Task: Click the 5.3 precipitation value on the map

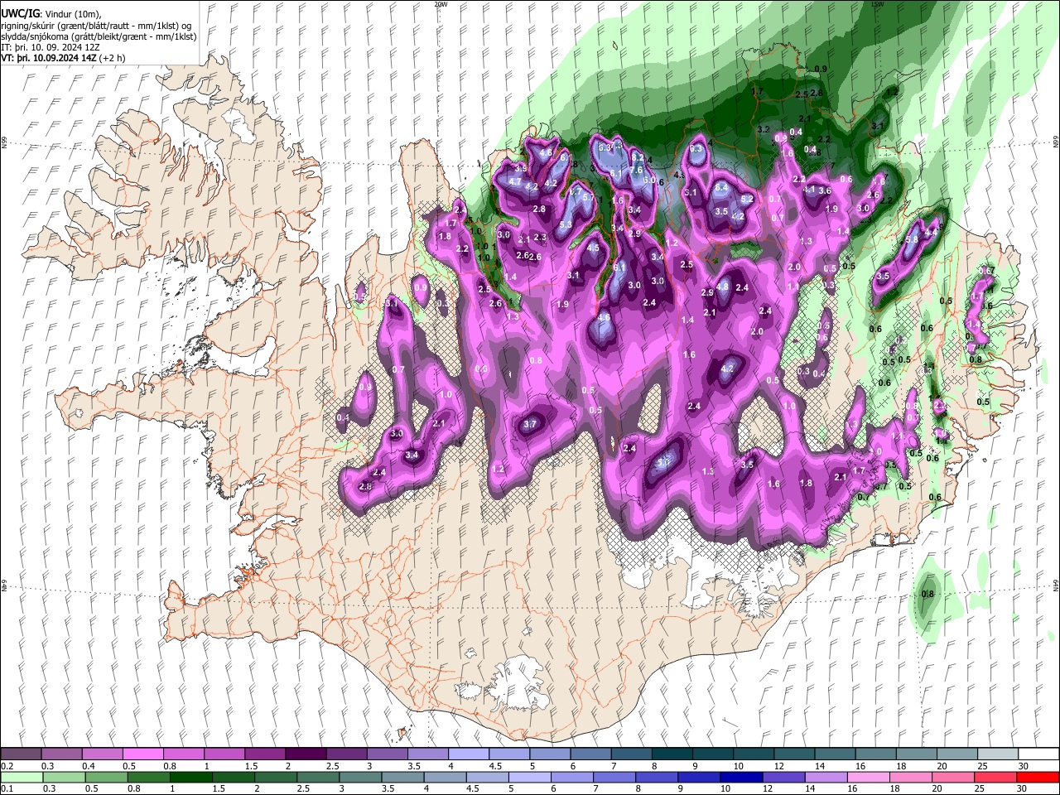Action: tap(566, 225)
